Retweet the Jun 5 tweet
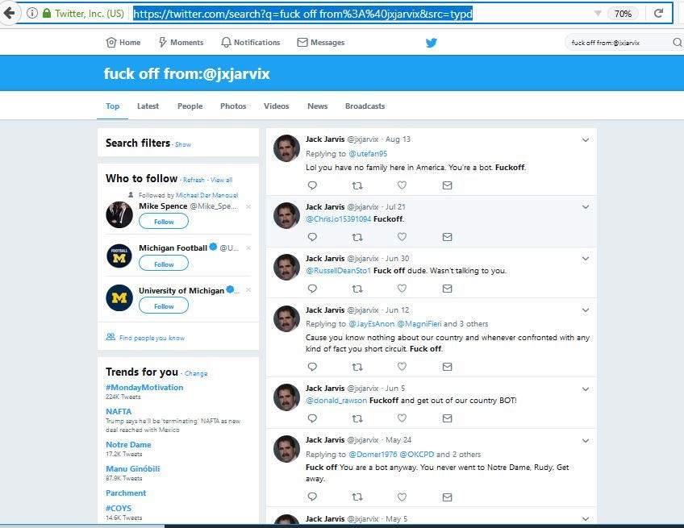Image resolution: width=684 pixels, height=528 pixels. pos(357,418)
